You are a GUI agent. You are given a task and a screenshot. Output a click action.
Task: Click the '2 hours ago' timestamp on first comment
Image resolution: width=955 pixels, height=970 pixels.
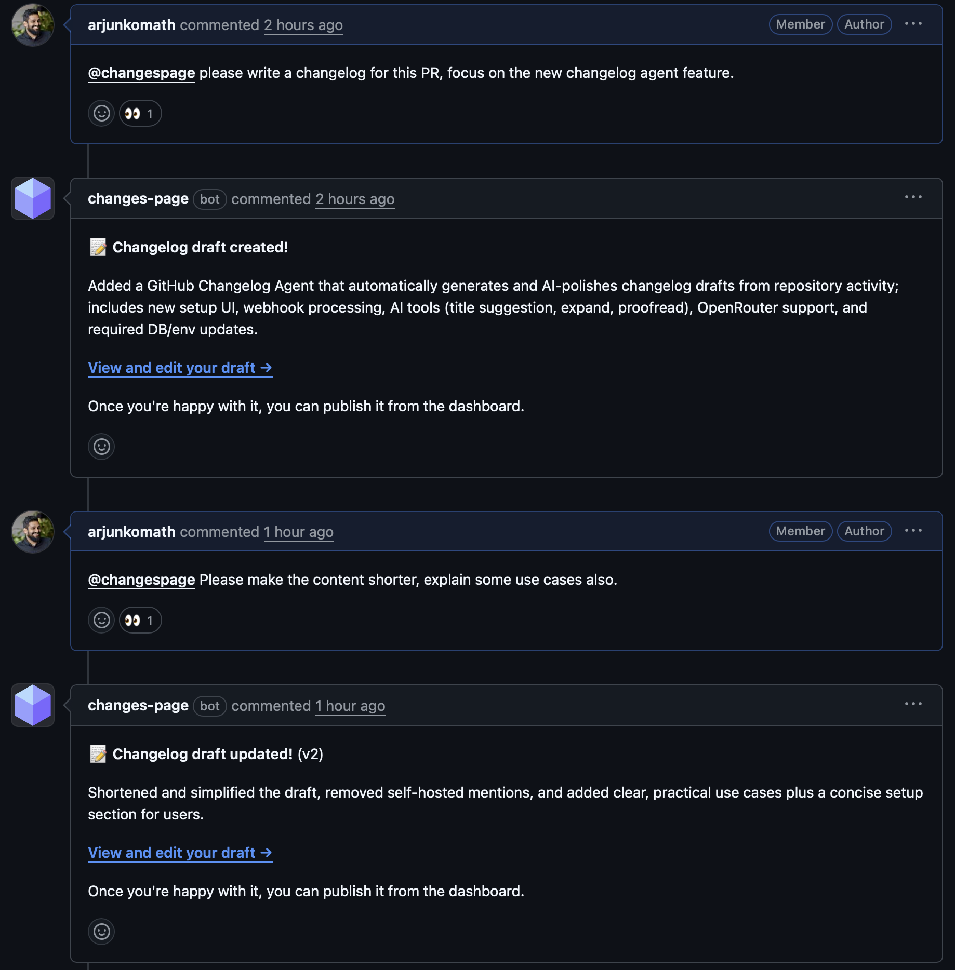tap(303, 25)
